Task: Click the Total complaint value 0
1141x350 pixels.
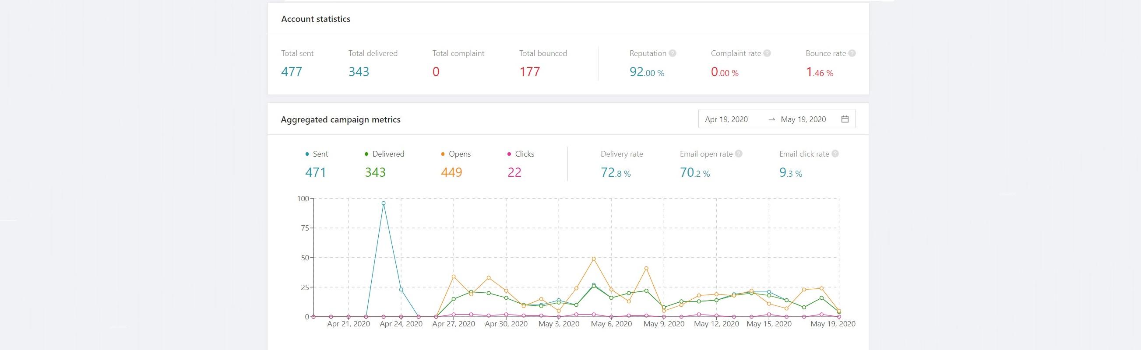Action: pos(436,72)
